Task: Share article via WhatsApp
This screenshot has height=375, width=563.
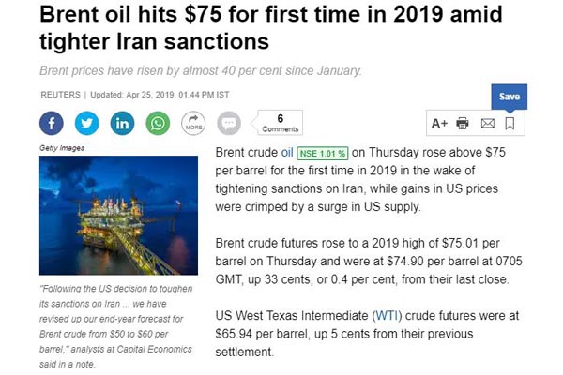Action: pyautogui.click(x=158, y=123)
